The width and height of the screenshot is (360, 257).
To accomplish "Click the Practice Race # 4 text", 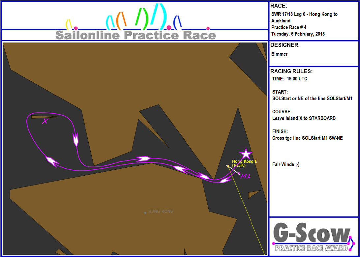I will (x=288, y=27).
